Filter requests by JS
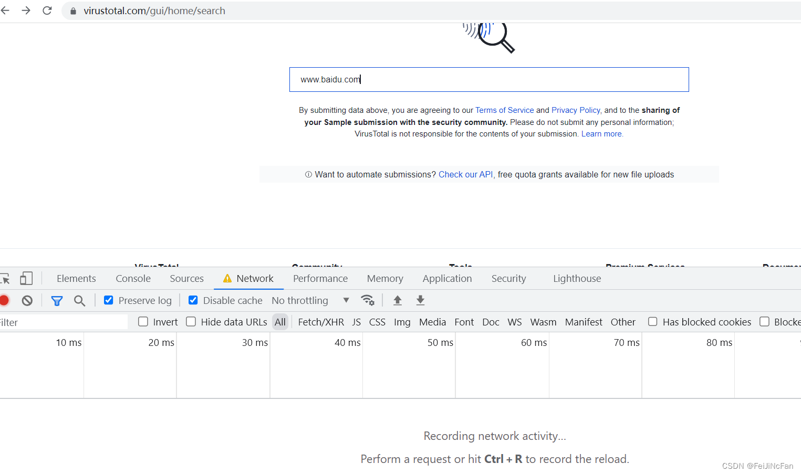Screen dimensions: 801x474 click(357, 322)
